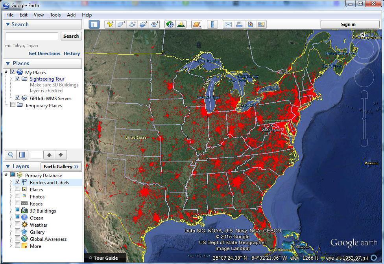The image size is (384, 264).
Task: Click inside the search text field
Action: click(x=32, y=36)
